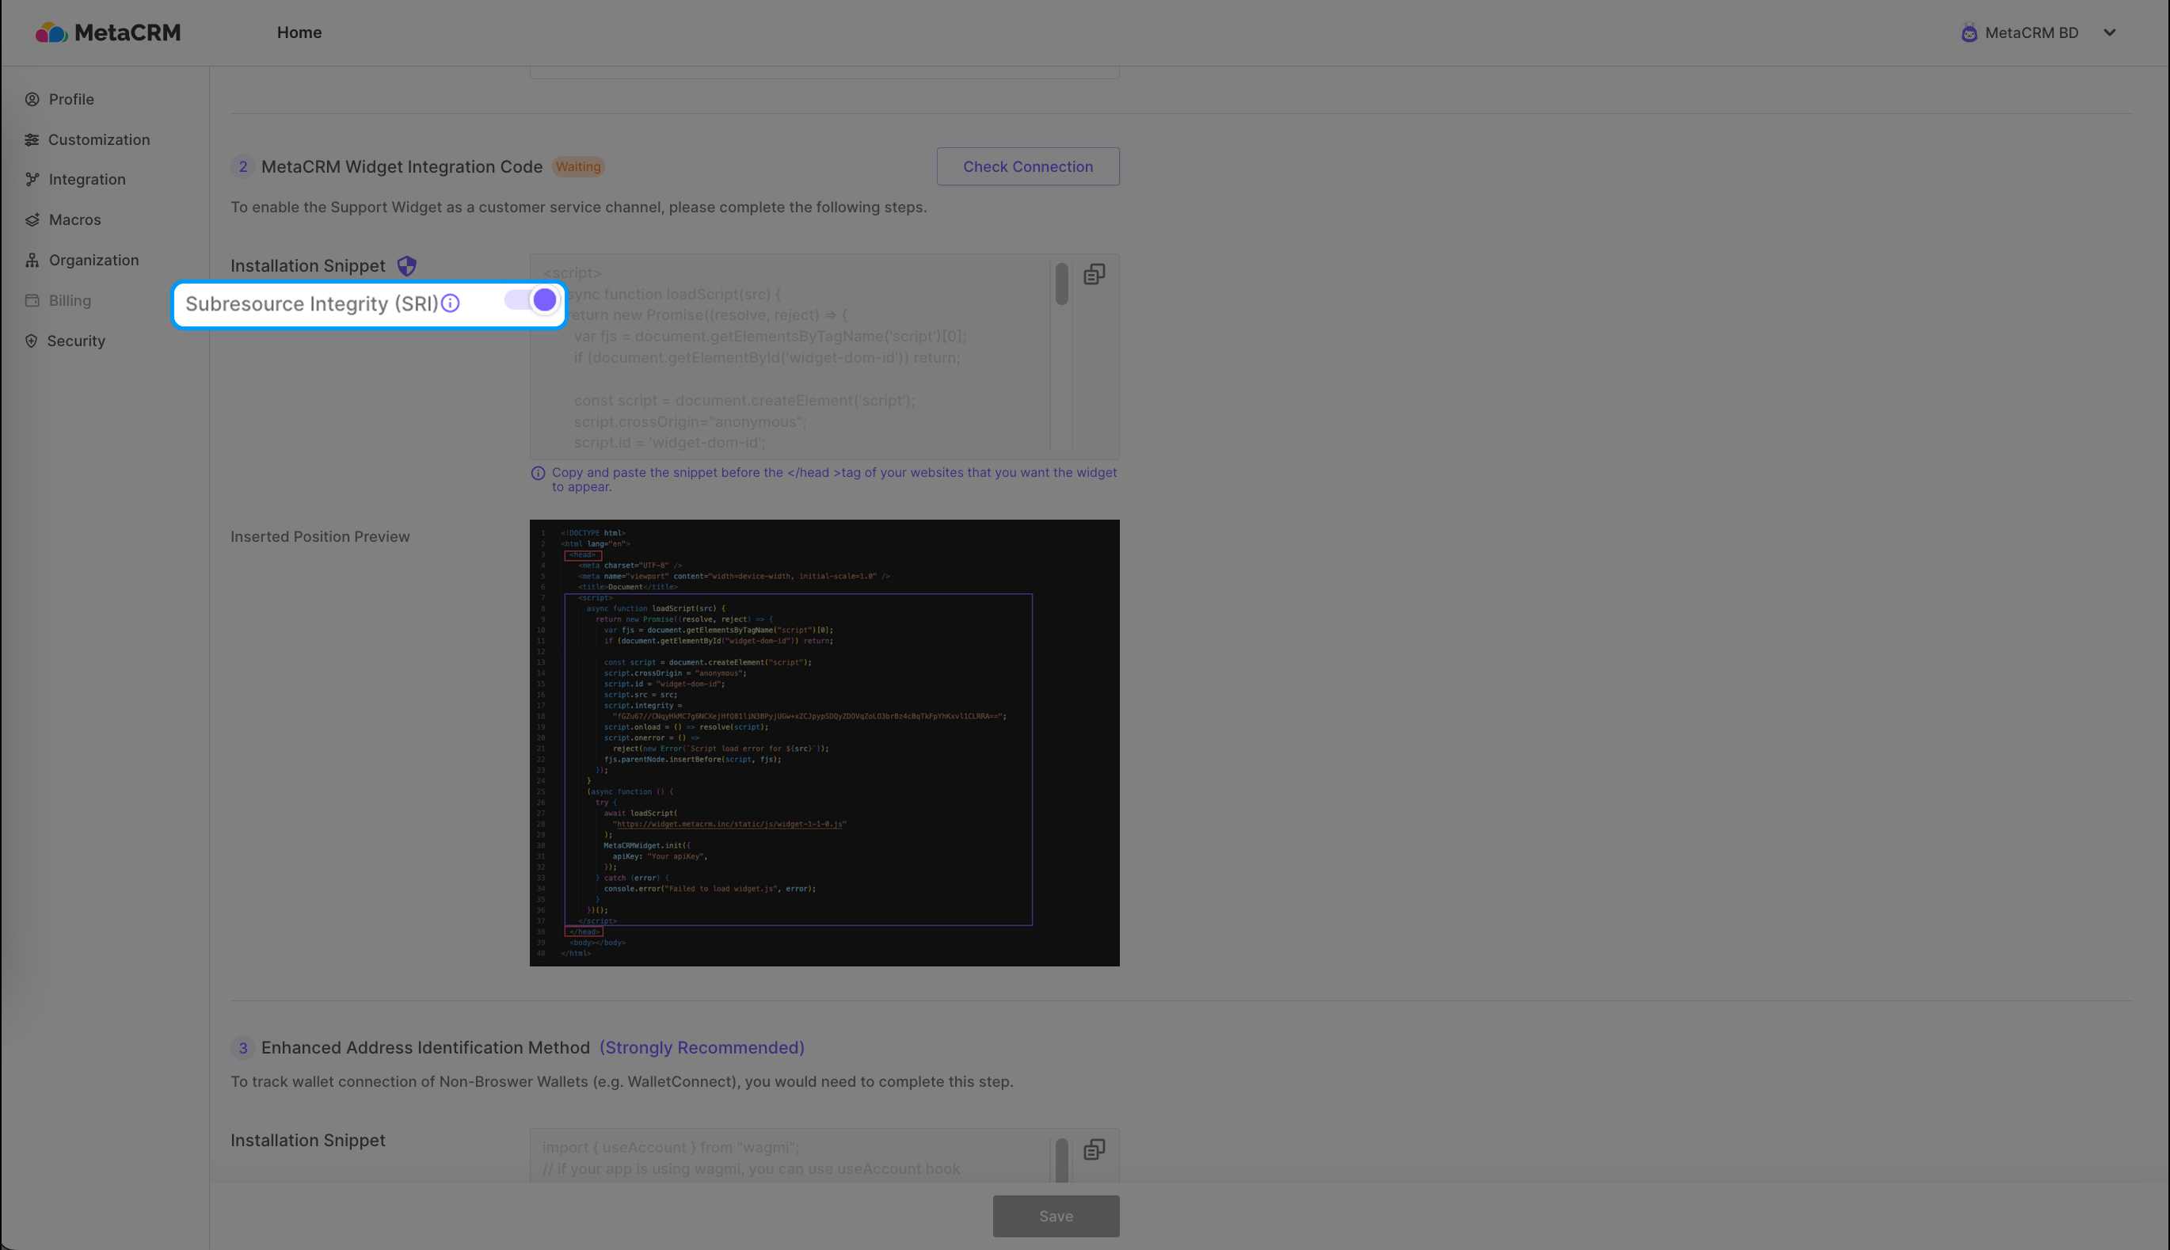Click the Subresource Integrity (SRI) label
This screenshot has width=2170, height=1250.
tap(311, 304)
